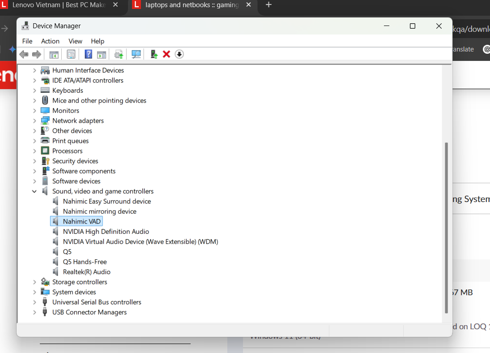Select Realtek(R) Audio device
490x353 pixels.
pos(86,272)
